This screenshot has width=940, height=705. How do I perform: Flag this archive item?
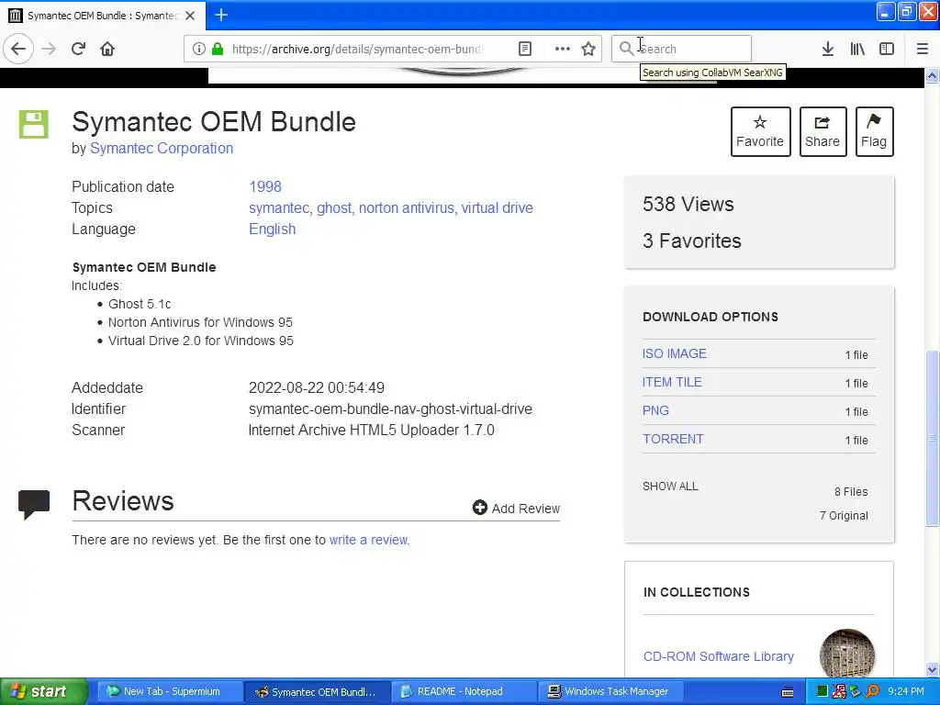coord(874,131)
